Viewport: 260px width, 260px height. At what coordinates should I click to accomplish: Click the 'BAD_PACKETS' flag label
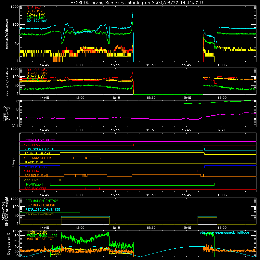pos(35,188)
